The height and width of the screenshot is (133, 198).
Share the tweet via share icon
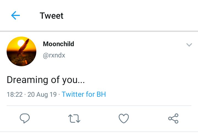(173, 118)
